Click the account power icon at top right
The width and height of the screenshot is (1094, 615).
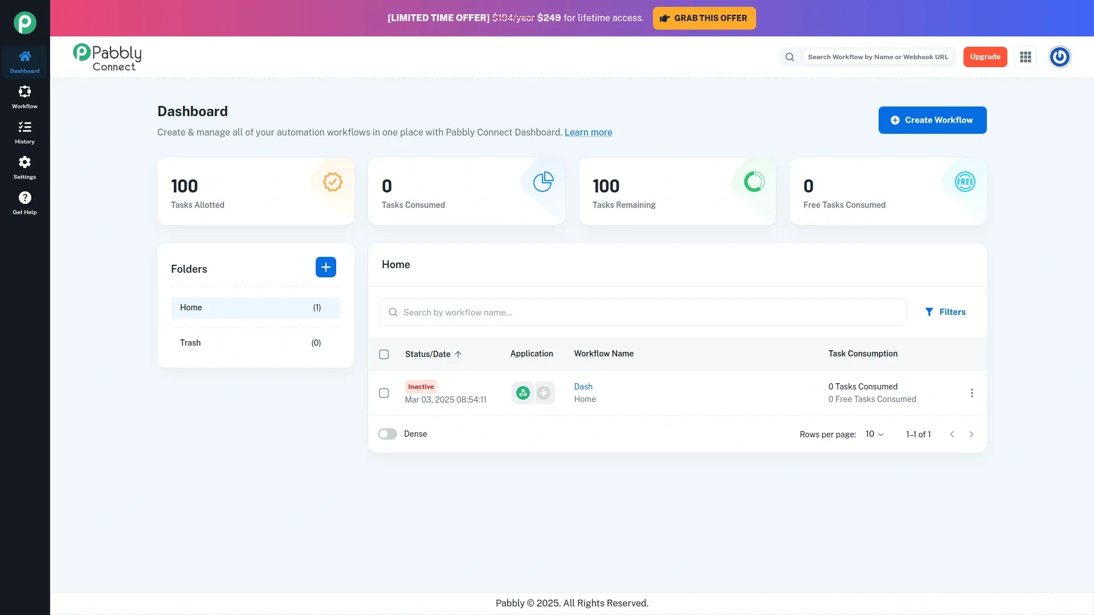(x=1059, y=56)
